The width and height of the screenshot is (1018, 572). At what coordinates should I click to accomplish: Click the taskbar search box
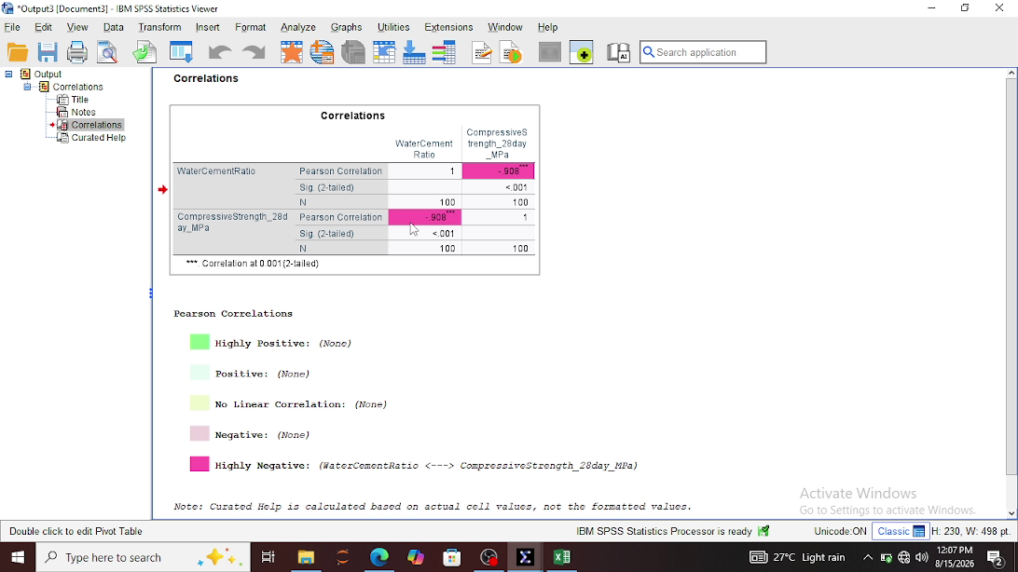(x=143, y=557)
